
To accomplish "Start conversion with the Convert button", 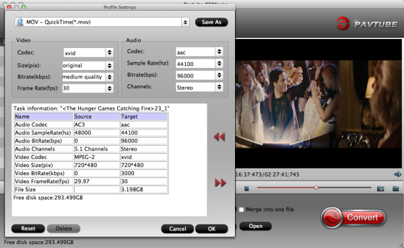I will pos(353,218).
